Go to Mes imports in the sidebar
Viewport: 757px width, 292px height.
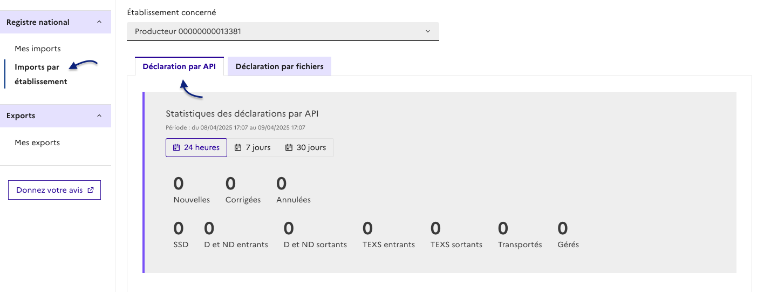click(38, 49)
